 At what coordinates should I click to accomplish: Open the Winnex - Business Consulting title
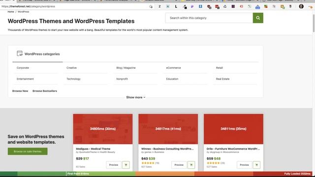point(167,148)
